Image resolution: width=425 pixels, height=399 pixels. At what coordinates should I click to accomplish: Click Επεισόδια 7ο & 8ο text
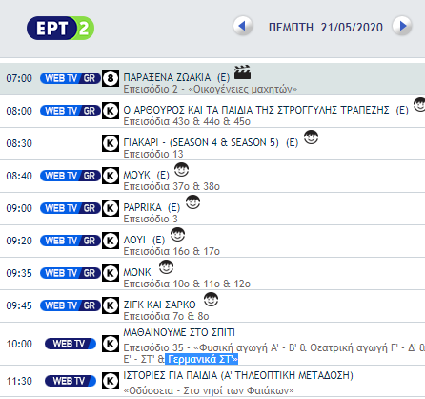click(x=166, y=316)
